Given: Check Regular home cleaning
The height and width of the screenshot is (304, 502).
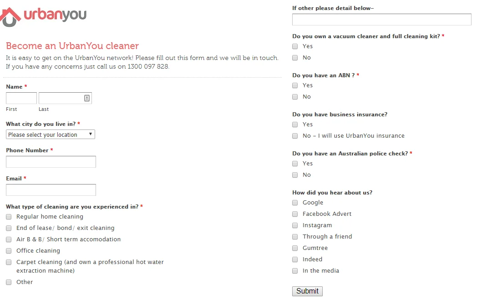Looking at the screenshot, I should (x=9, y=217).
